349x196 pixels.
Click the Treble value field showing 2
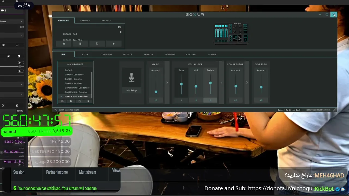(x=210, y=100)
